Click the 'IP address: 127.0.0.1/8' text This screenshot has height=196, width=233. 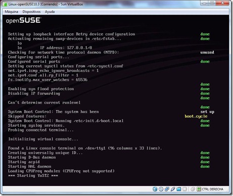click(66, 48)
